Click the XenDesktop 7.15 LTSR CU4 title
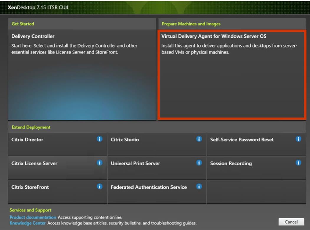 pyautogui.click(x=38, y=7)
